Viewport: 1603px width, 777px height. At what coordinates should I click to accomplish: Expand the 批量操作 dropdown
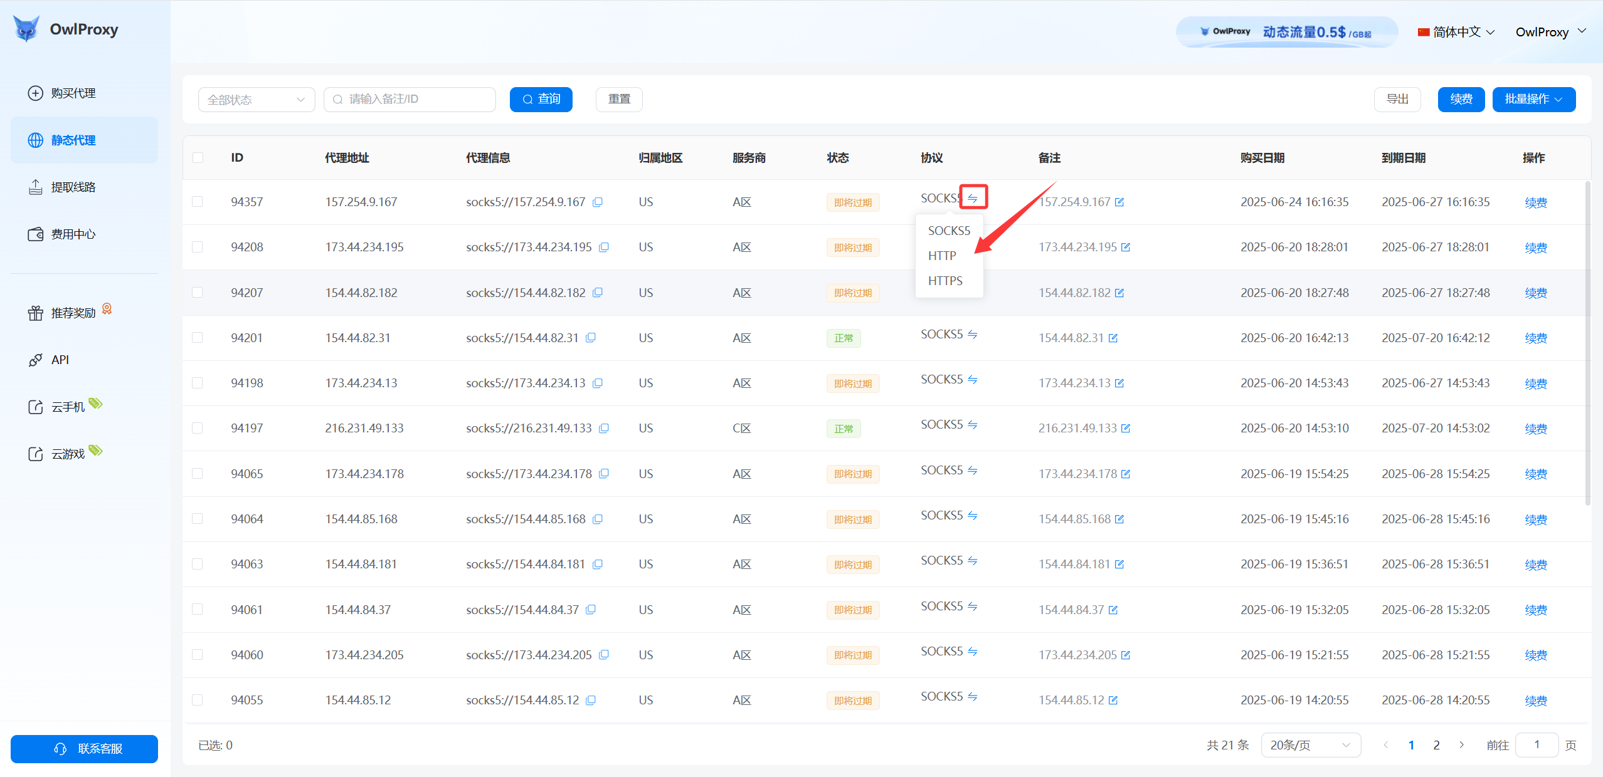(x=1534, y=100)
